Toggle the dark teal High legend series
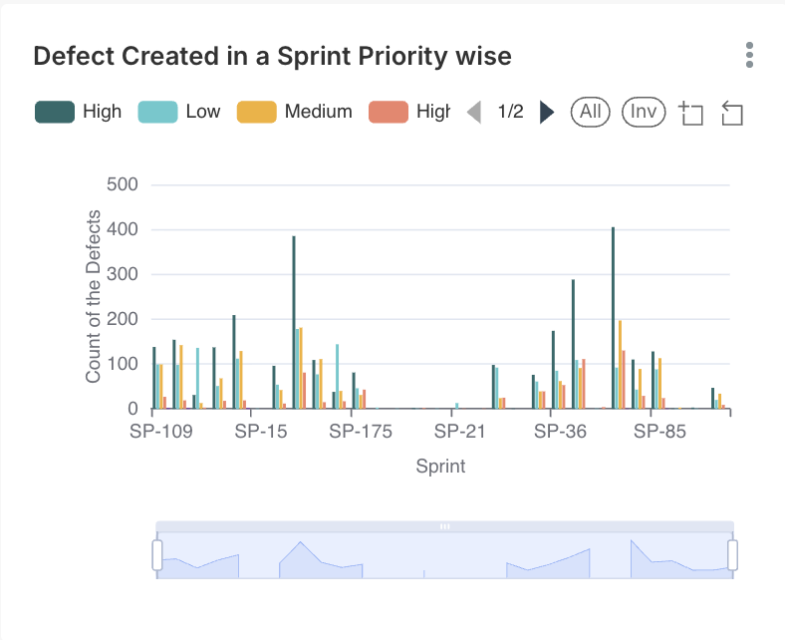 click(78, 112)
